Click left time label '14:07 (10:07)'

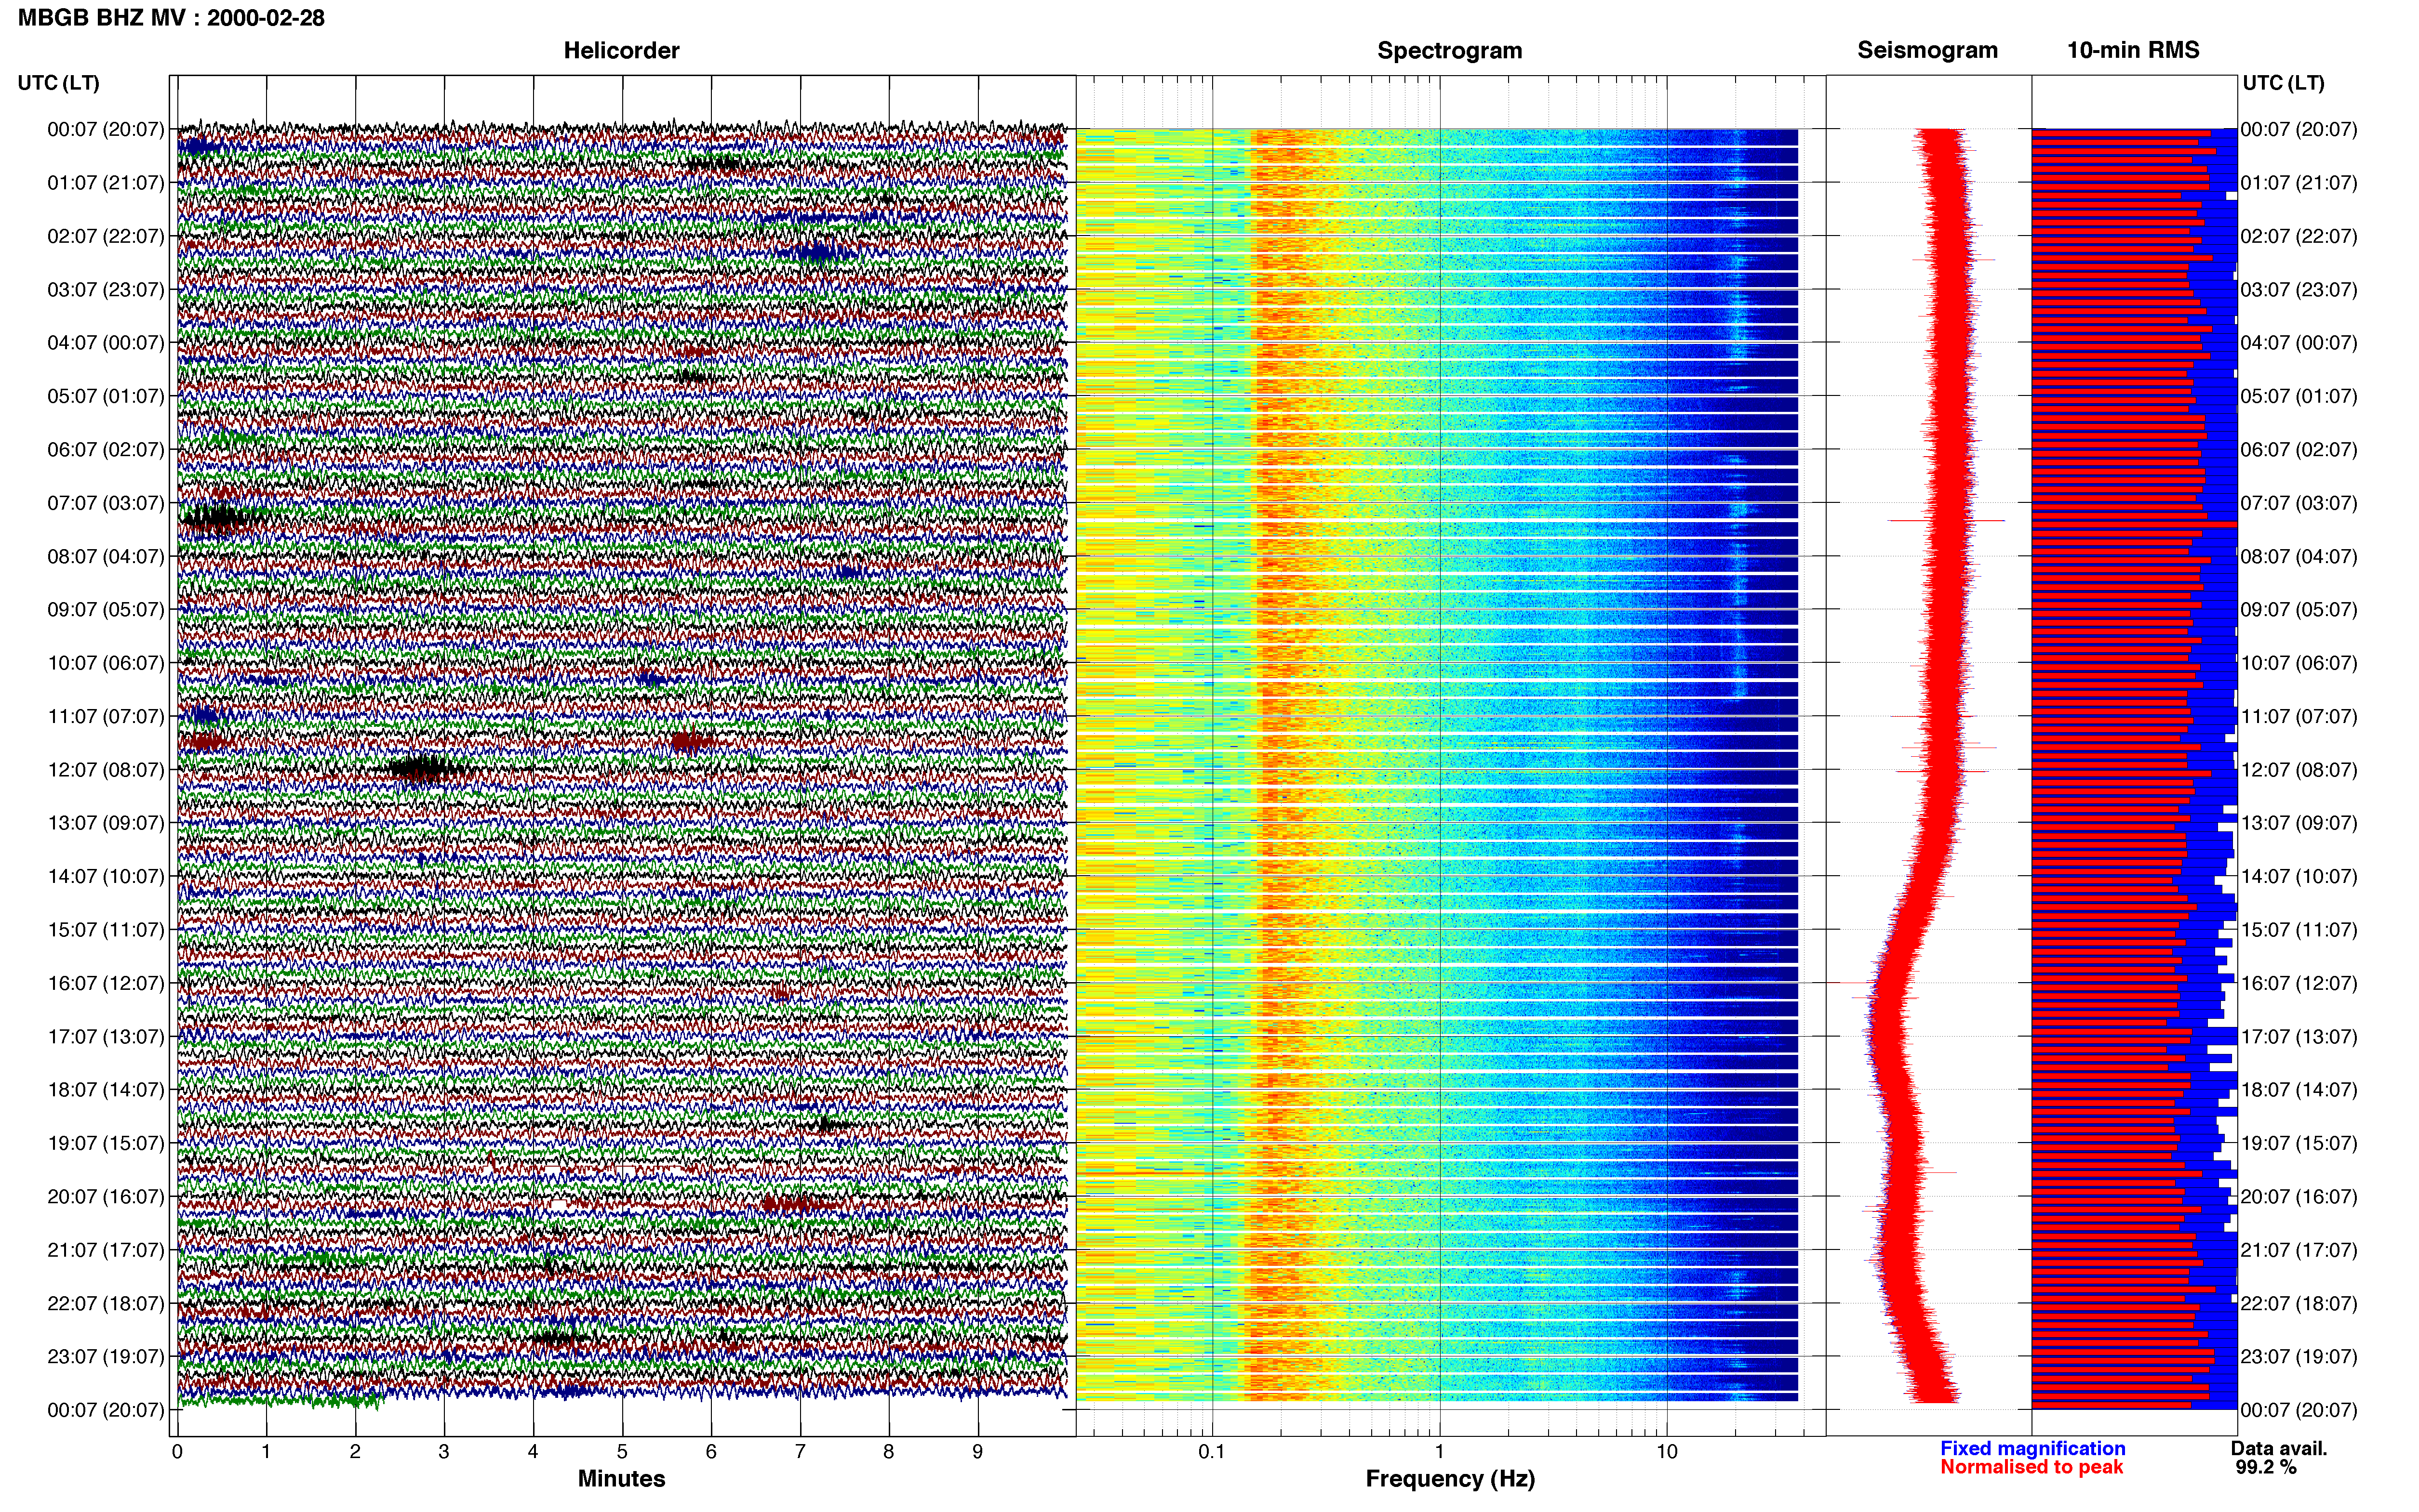click(x=105, y=876)
